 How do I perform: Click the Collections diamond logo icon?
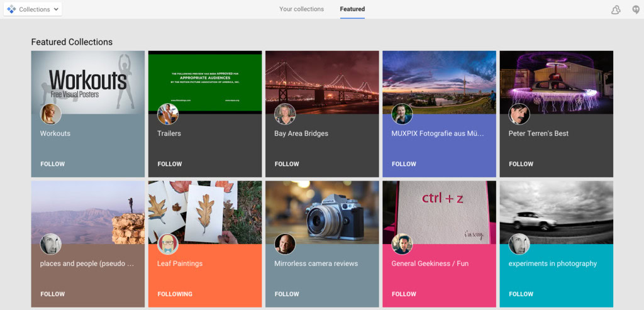(x=11, y=9)
